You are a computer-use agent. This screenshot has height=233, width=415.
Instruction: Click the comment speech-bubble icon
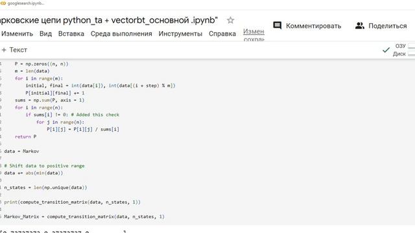click(x=277, y=26)
